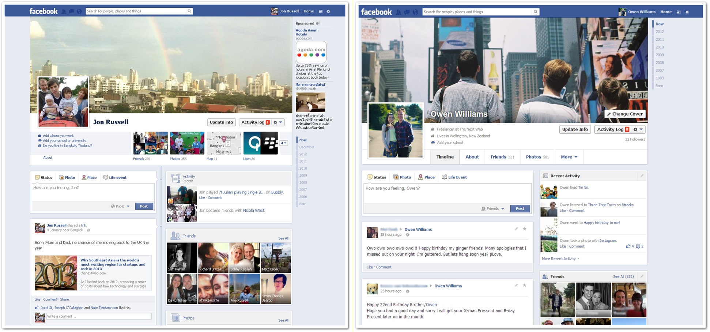The height and width of the screenshot is (332, 710).
Task: Click See All in Jon's Friends box
Action: point(283,238)
